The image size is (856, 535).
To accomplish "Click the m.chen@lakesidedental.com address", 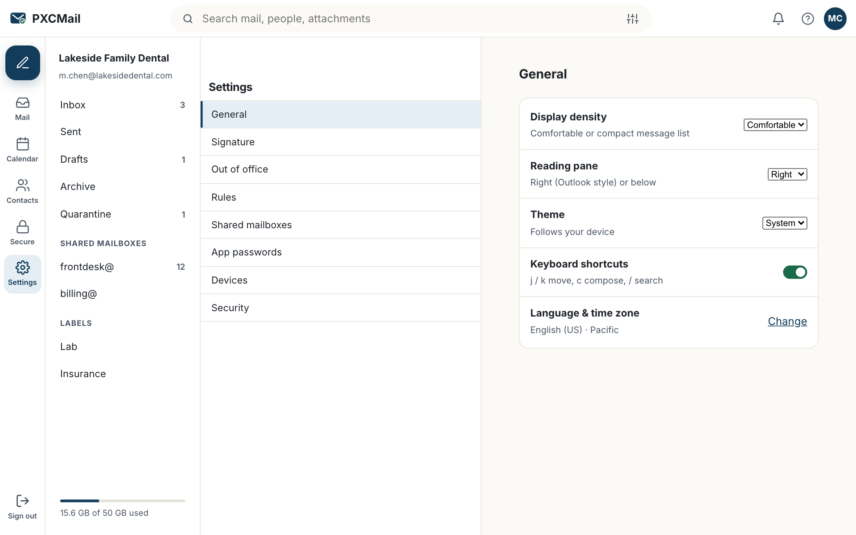I will click(115, 76).
